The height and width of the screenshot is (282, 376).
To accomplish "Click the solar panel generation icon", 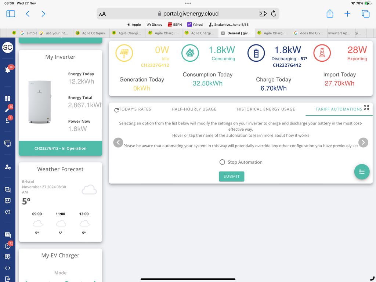I will [124, 54].
